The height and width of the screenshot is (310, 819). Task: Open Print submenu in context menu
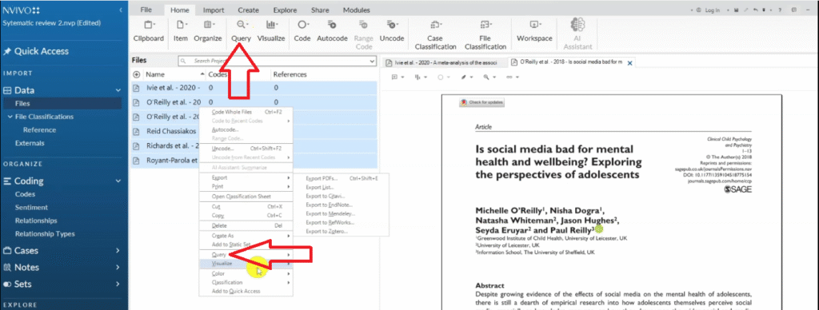coord(246,186)
